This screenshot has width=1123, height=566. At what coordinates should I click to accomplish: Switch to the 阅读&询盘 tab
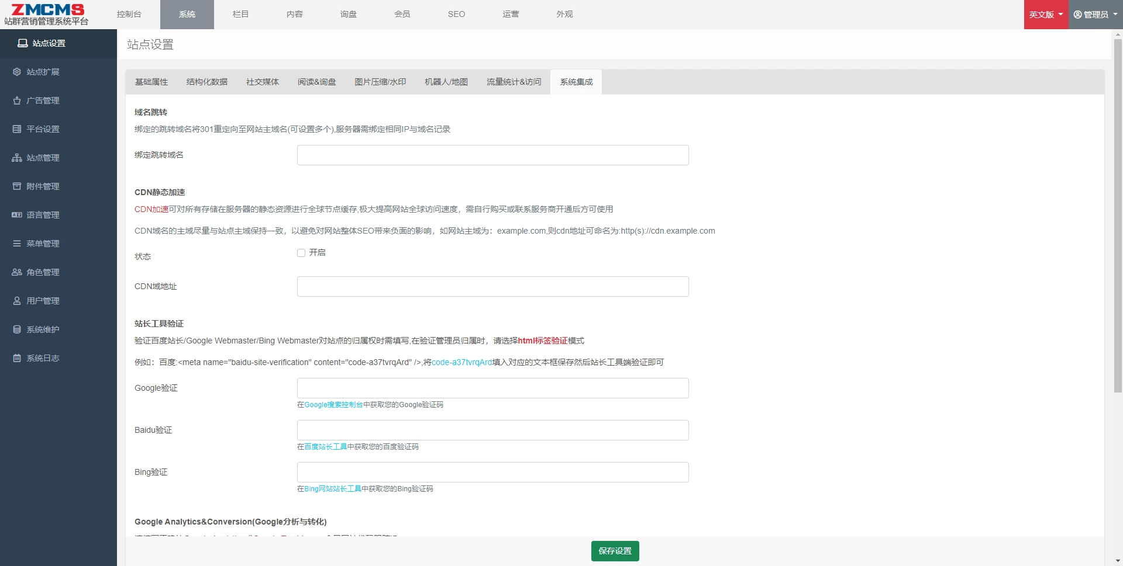(317, 82)
